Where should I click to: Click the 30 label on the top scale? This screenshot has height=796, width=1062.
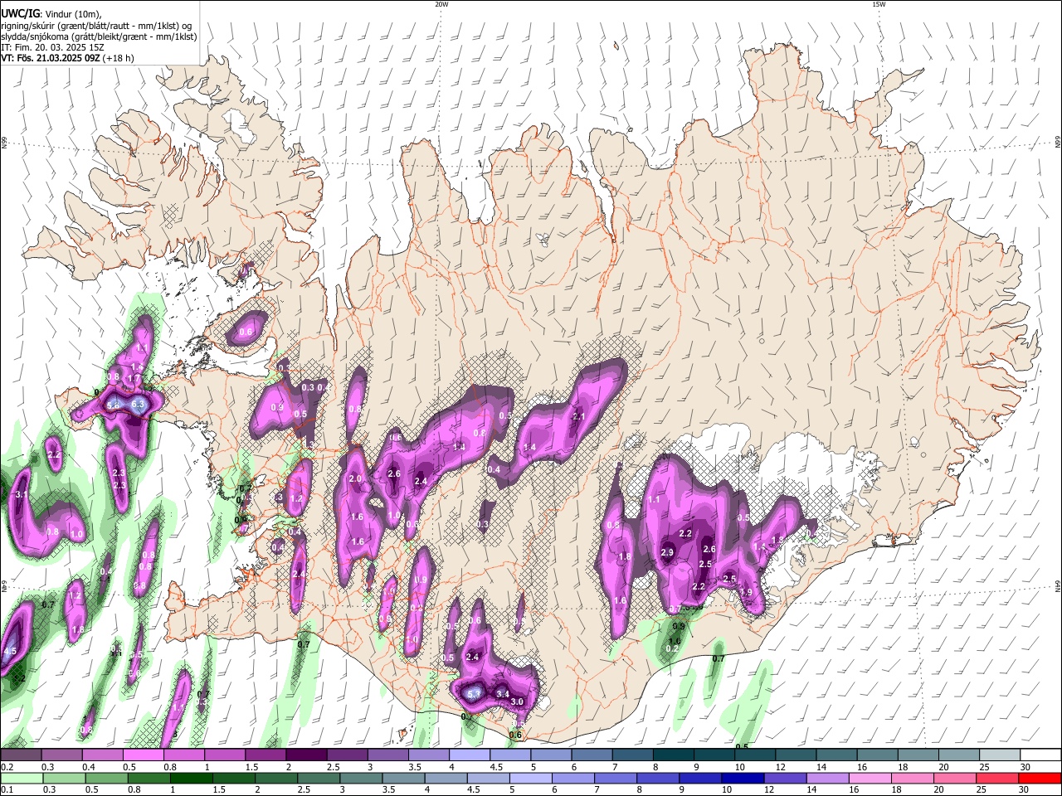coord(1025,767)
